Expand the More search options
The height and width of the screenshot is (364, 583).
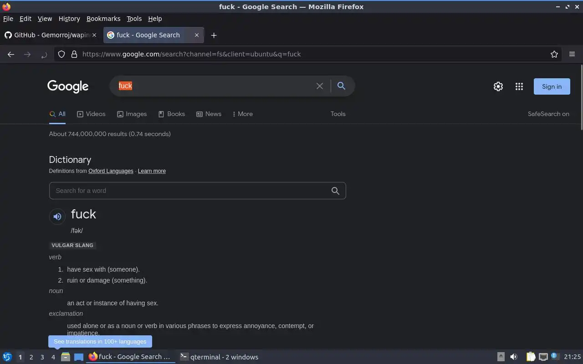[242, 114]
